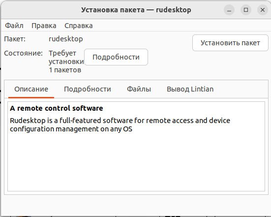The height and width of the screenshot is (217, 271).
Task: Click the Установить пакет button
Action: point(230,43)
